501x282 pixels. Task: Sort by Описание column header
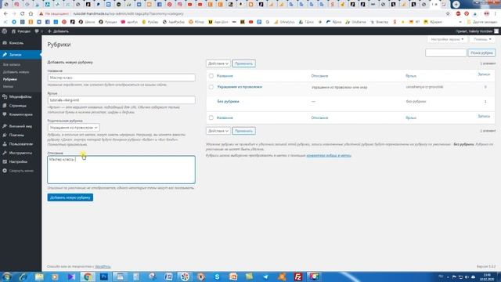point(319,76)
